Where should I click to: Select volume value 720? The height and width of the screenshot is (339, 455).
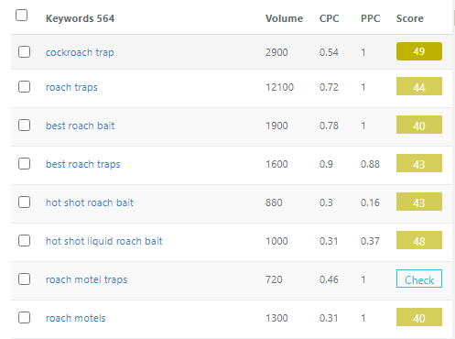[x=274, y=279]
